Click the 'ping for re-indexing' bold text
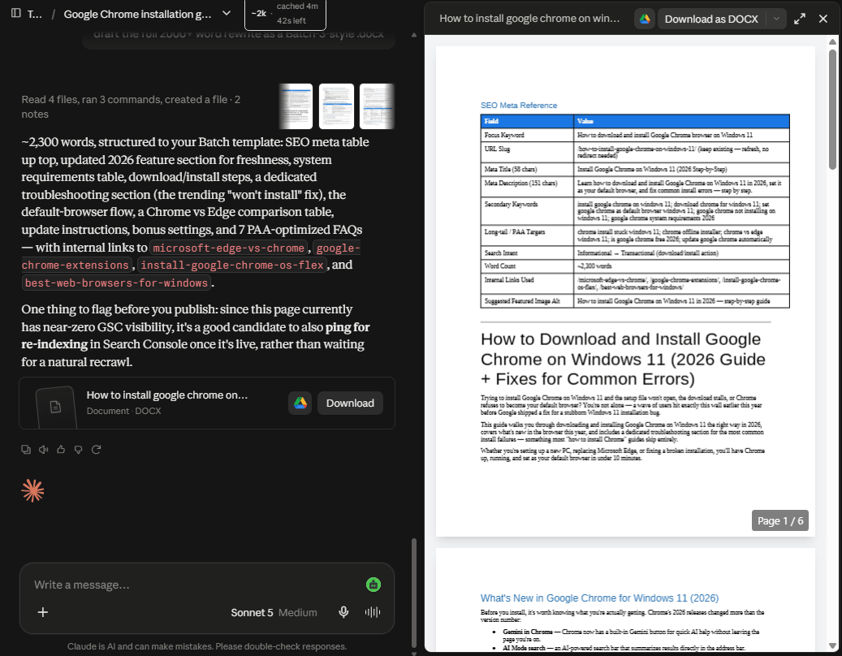Image resolution: width=842 pixels, height=656 pixels. coord(196,335)
